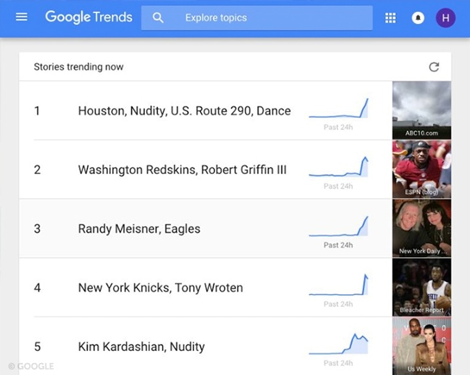Viewport: 470px width, 375px height.
Task: Click the Google Trends logo
Action: (89, 17)
